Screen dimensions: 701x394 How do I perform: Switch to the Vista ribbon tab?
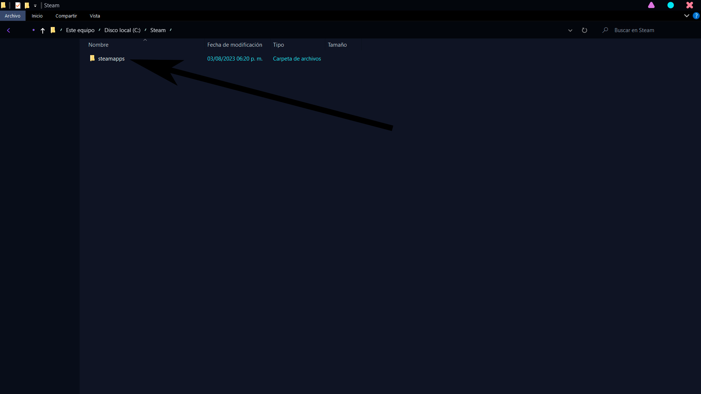95,16
